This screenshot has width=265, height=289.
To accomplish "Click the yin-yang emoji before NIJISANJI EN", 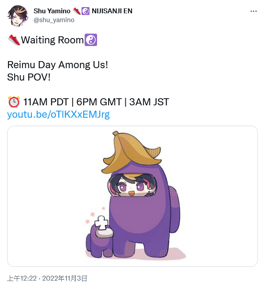I will (x=86, y=11).
